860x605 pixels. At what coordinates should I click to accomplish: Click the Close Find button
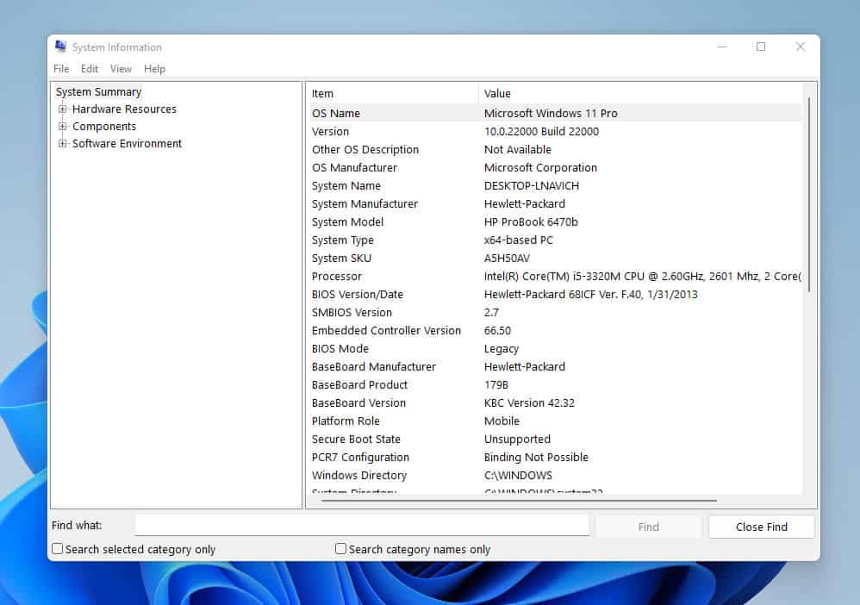click(761, 526)
